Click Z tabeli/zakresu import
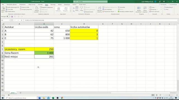 (10, 12)
